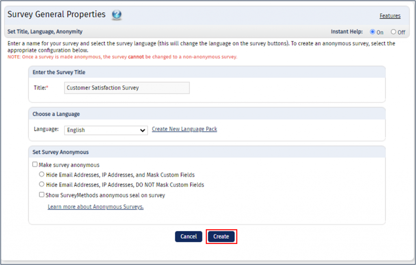Click the Language: field label

[x=46, y=129]
